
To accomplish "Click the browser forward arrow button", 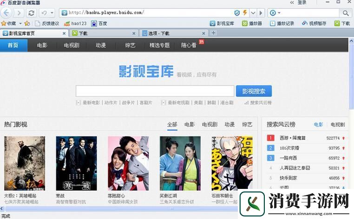I will pyautogui.click(x=19, y=13).
